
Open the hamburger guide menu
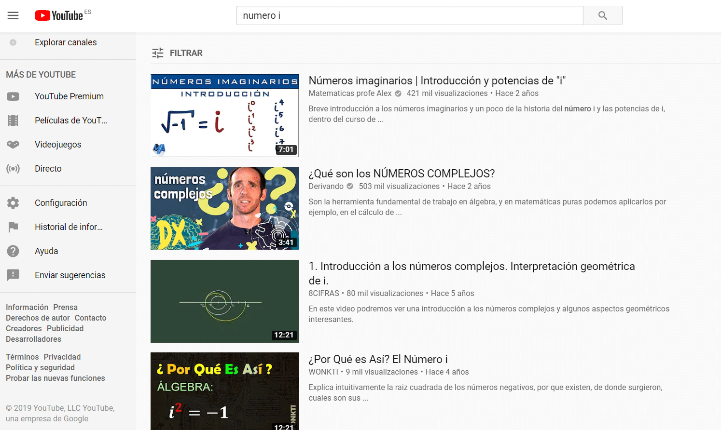point(13,15)
